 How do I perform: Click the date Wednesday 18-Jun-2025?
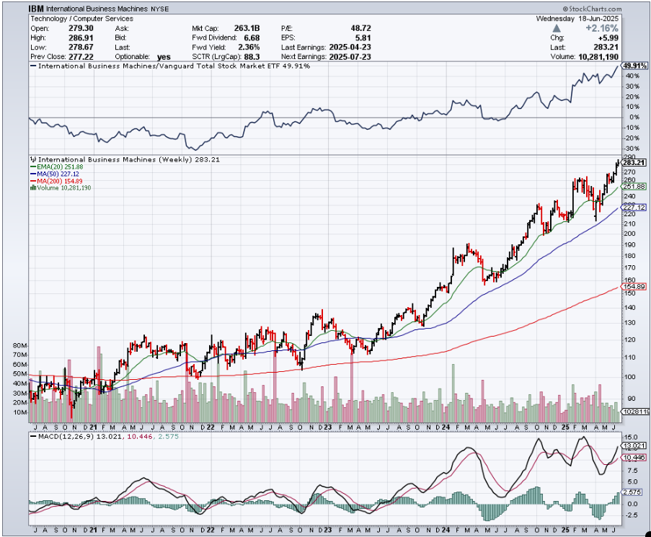[x=577, y=19]
